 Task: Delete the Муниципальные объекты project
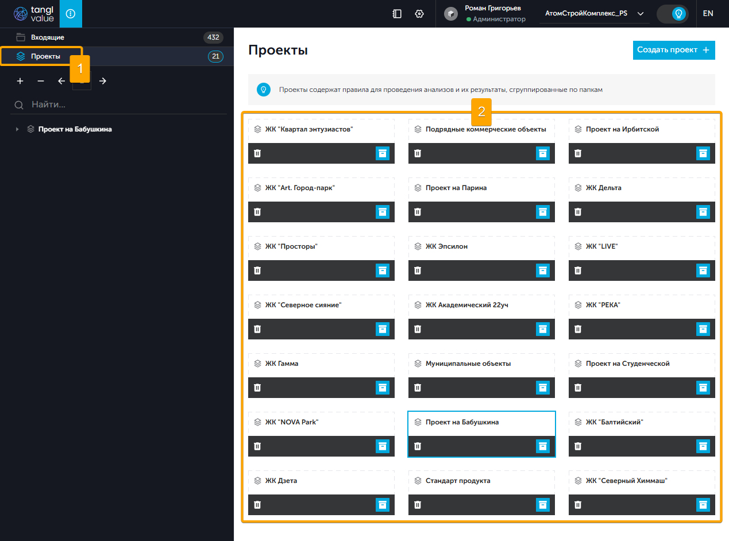click(x=418, y=388)
